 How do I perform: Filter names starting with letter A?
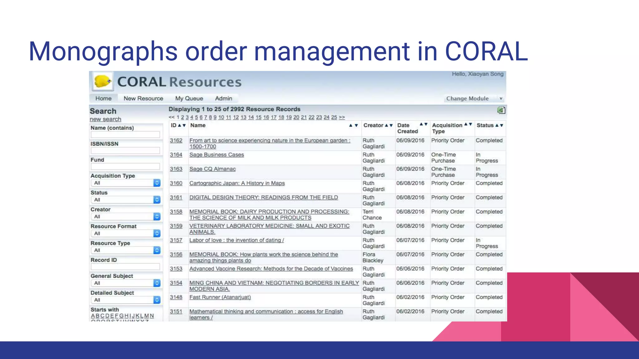pyautogui.click(x=93, y=316)
